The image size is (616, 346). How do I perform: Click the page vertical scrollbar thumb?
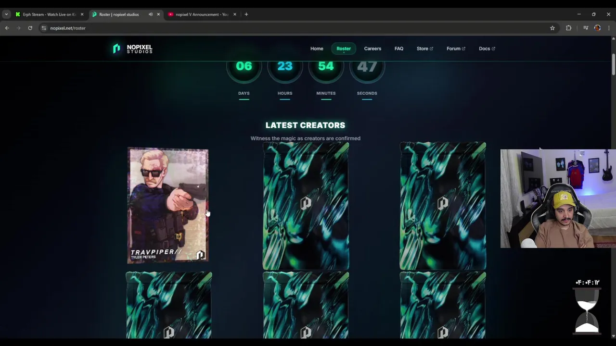(x=613, y=64)
